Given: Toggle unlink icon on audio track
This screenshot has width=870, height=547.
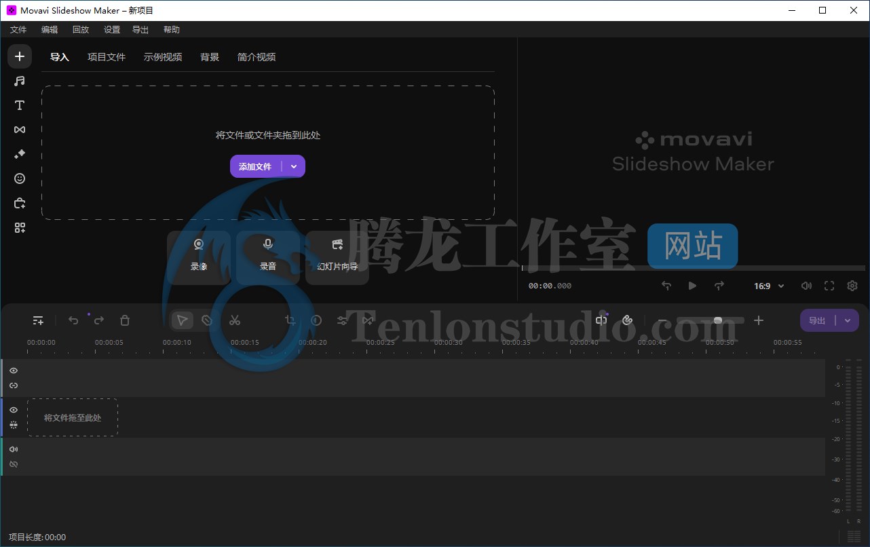Looking at the screenshot, I should point(14,464).
